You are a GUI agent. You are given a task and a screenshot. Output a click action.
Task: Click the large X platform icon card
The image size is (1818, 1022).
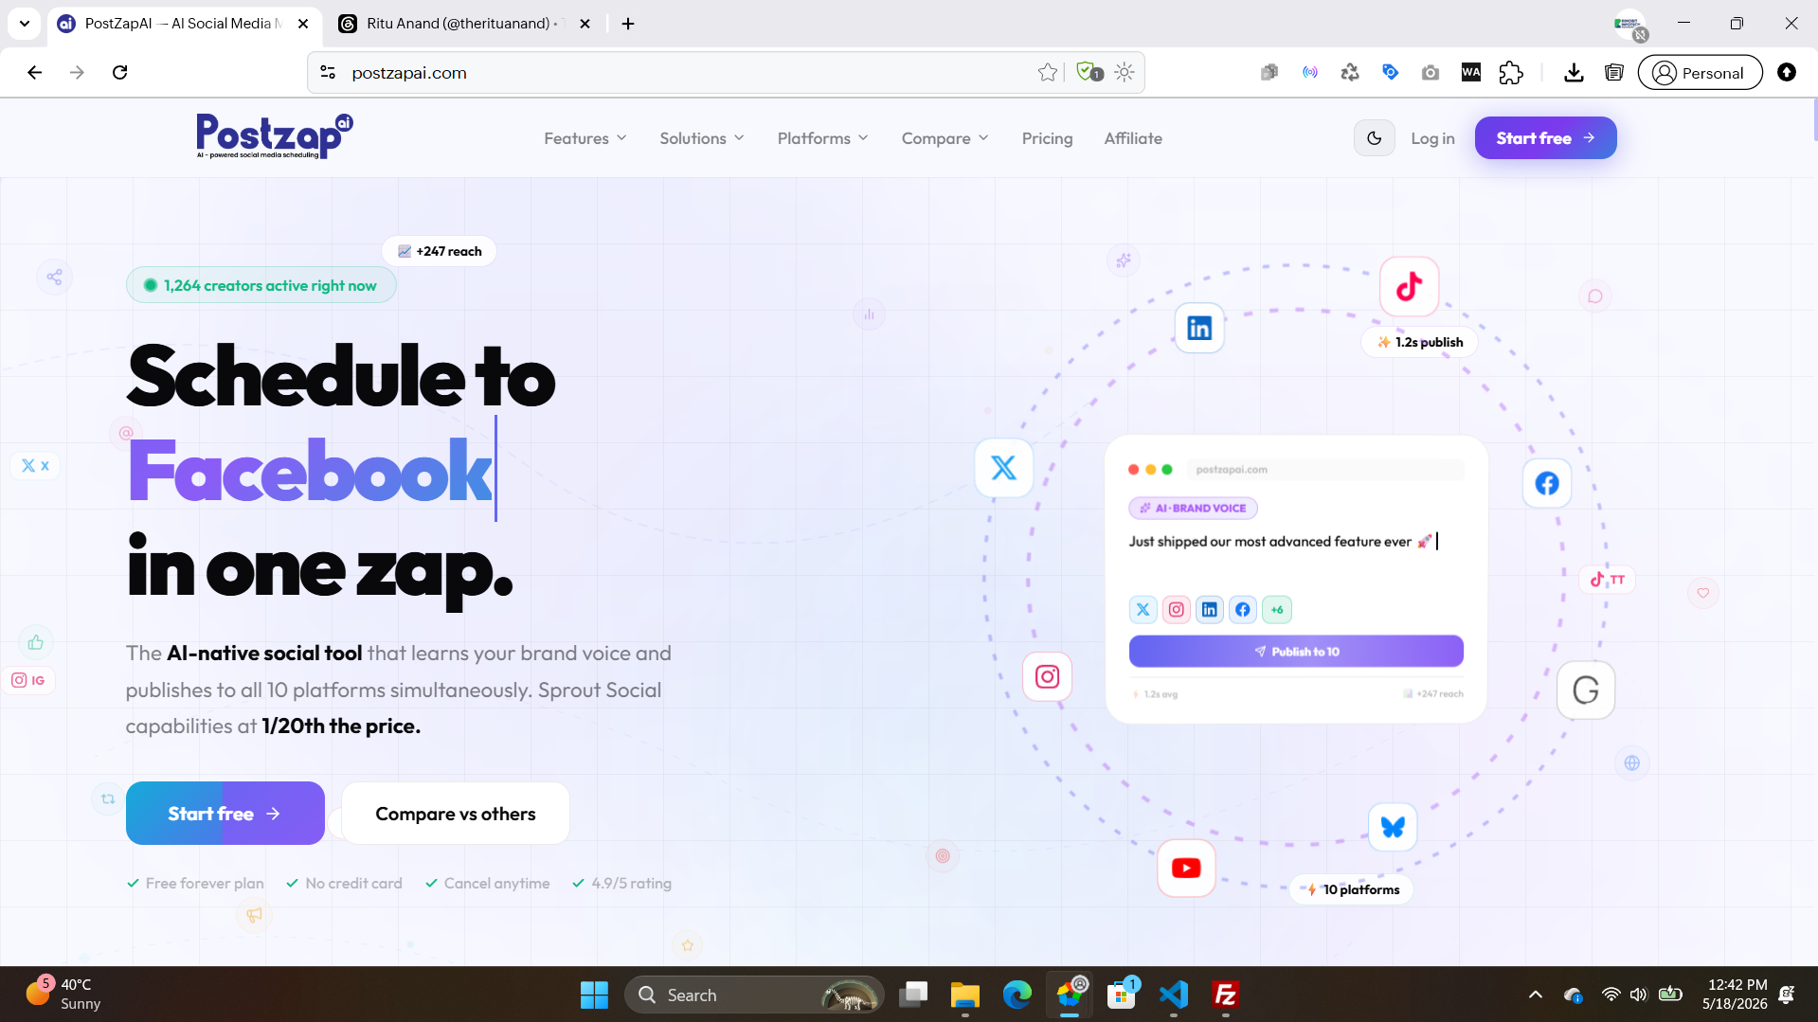(1003, 468)
